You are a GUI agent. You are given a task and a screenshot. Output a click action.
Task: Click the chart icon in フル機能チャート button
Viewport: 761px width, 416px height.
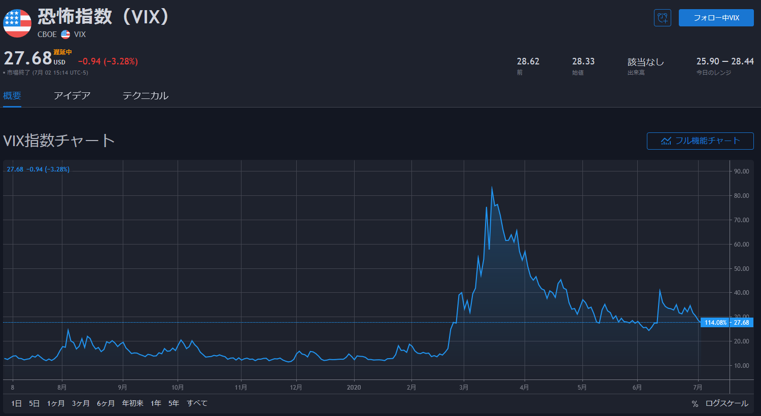pos(666,141)
